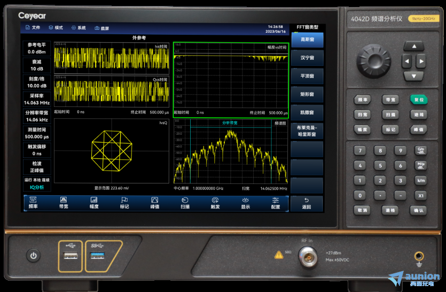Click the 显示范围 223.60 mV readout
This screenshot has height=292, width=446.
[x=112, y=188]
